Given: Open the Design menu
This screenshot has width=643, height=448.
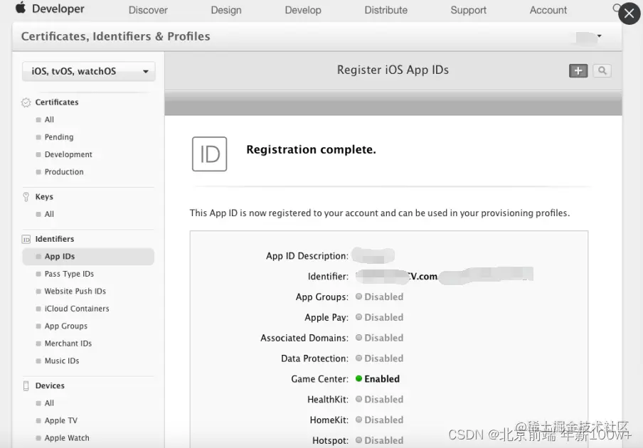Looking at the screenshot, I should [226, 10].
